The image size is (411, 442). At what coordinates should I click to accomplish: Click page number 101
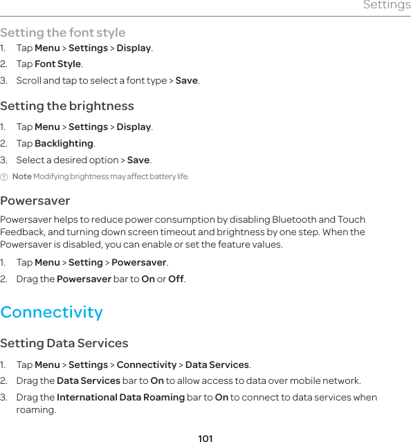click(x=205, y=439)
